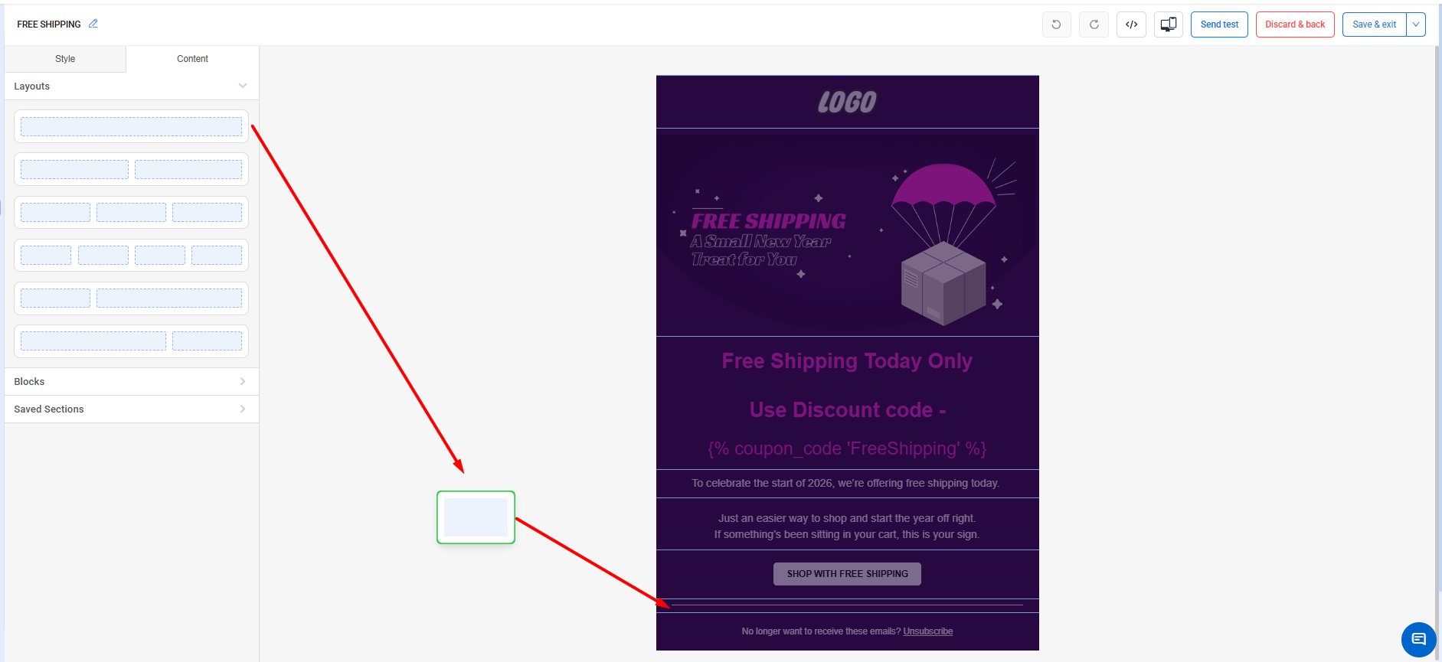This screenshot has height=662, width=1442.
Task: Open the HTML code editor icon
Action: pos(1131,24)
